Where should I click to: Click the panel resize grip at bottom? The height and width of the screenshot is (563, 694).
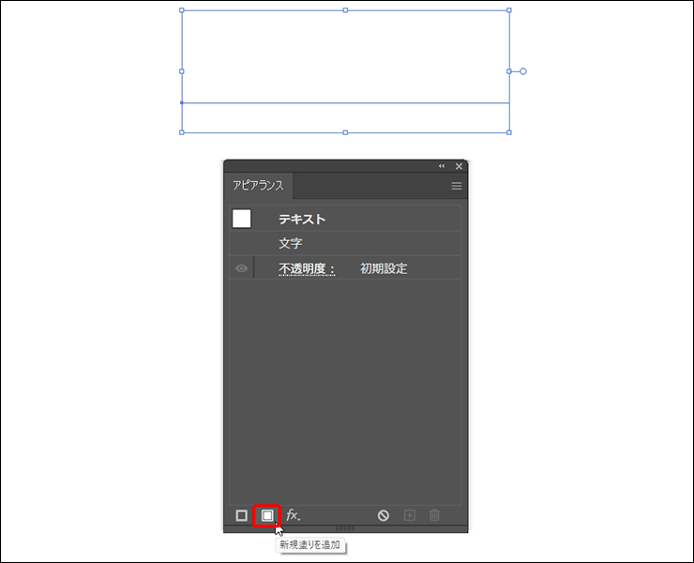[x=345, y=529]
